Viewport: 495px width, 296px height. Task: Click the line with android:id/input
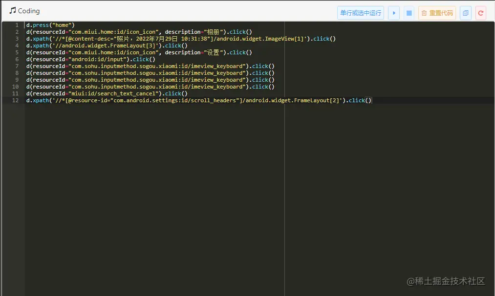point(90,60)
